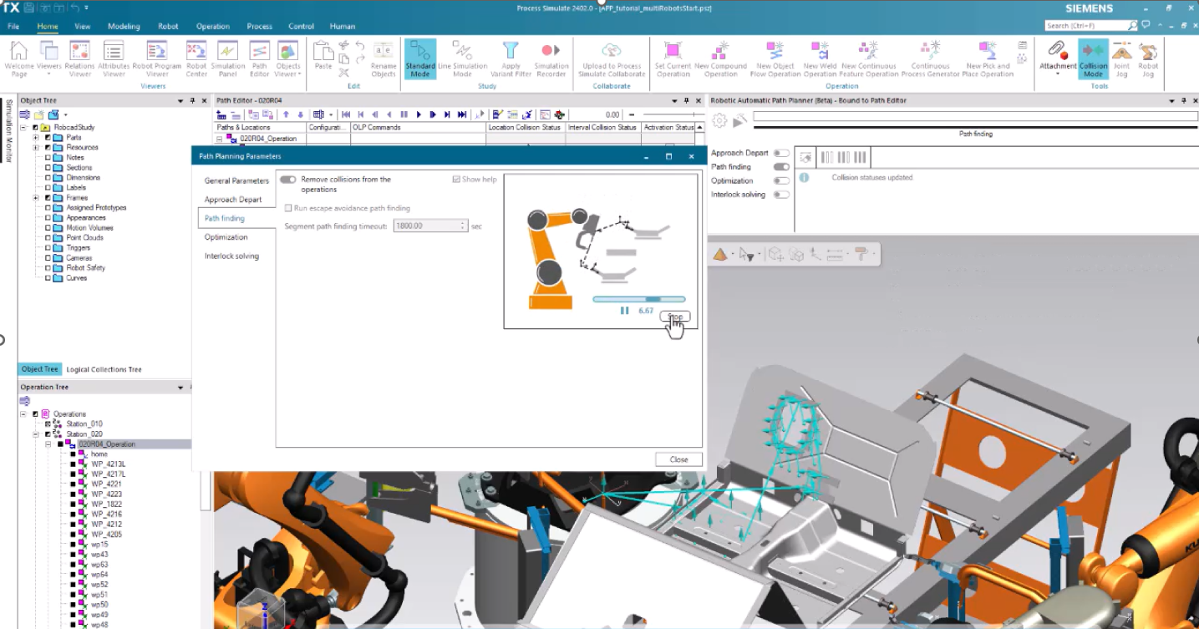Image resolution: width=1199 pixels, height=629 pixels.
Task: Switch to Logical Collections Tree tab
Action: click(x=104, y=369)
